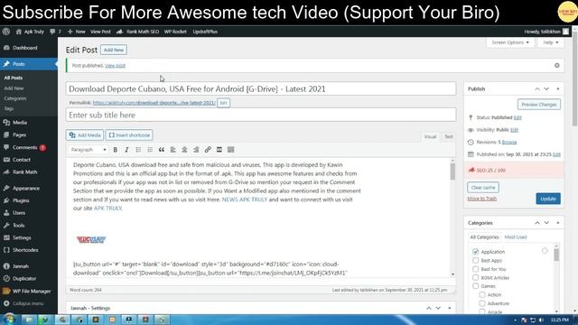The height and width of the screenshot is (325, 578).
Task: Insert Read More tag
Action: click(219, 150)
